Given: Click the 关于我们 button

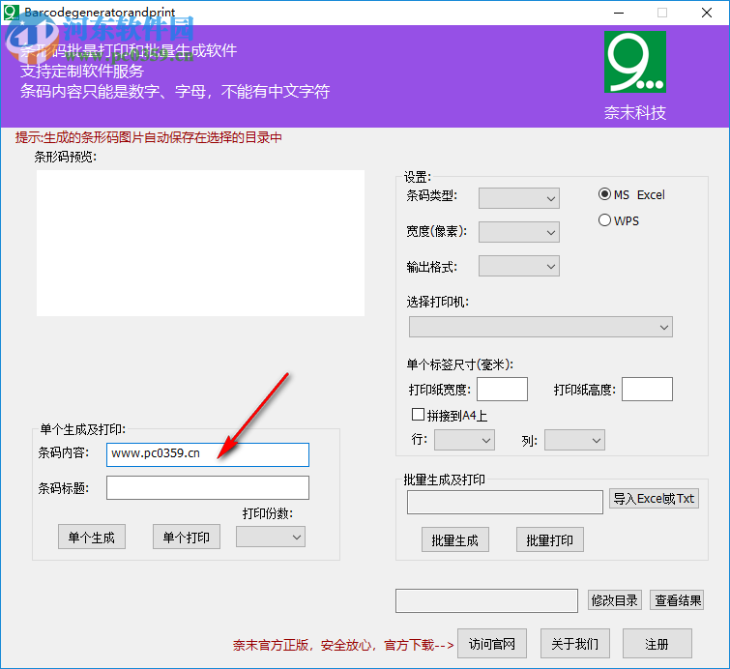Looking at the screenshot, I should (x=575, y=644).
